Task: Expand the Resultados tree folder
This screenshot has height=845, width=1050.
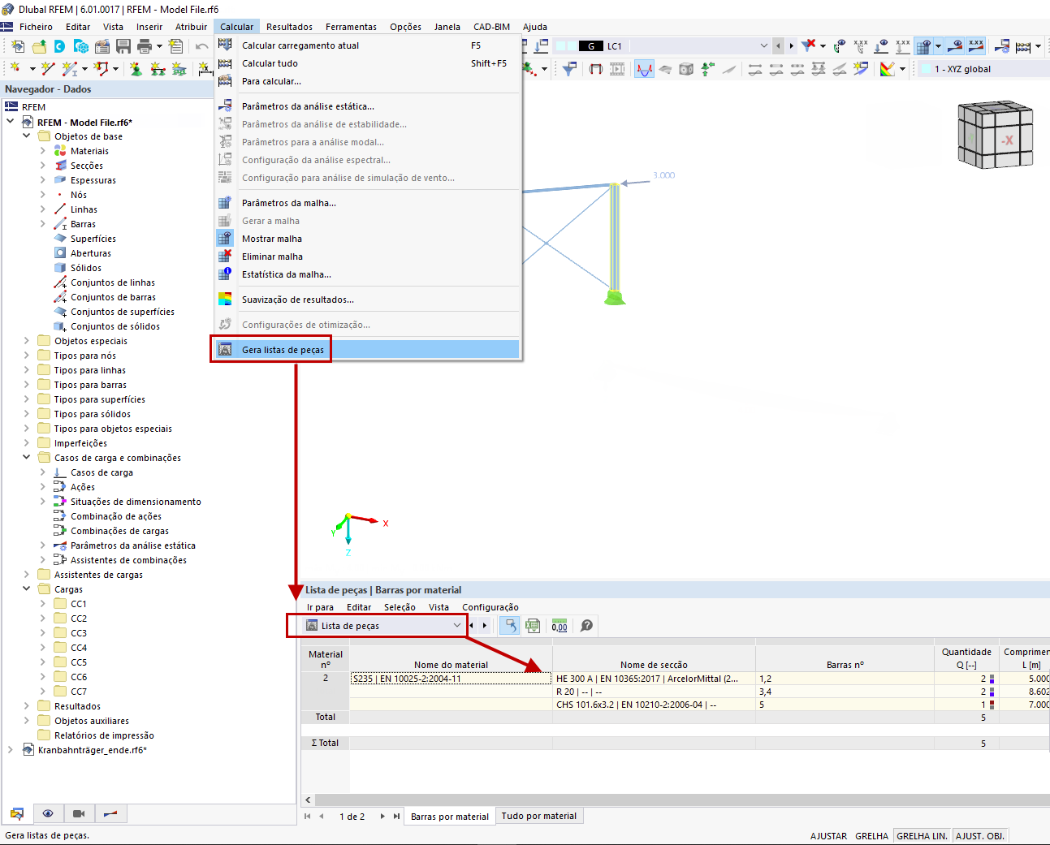Action: tap(27, 705)
